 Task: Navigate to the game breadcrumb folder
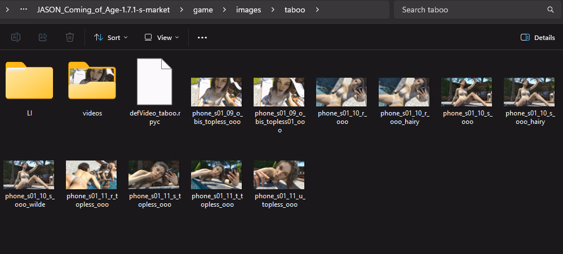(203, 10)
